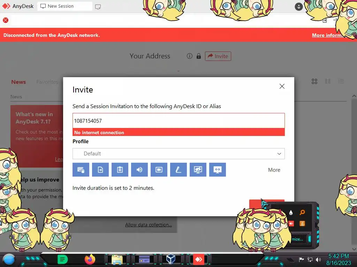Launch Firefox from the taskbar

pyautogui.click(x=90, y=259)
